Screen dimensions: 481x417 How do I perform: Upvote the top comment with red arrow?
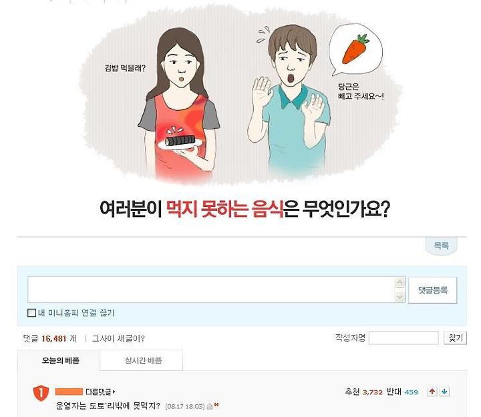(432, 391)
